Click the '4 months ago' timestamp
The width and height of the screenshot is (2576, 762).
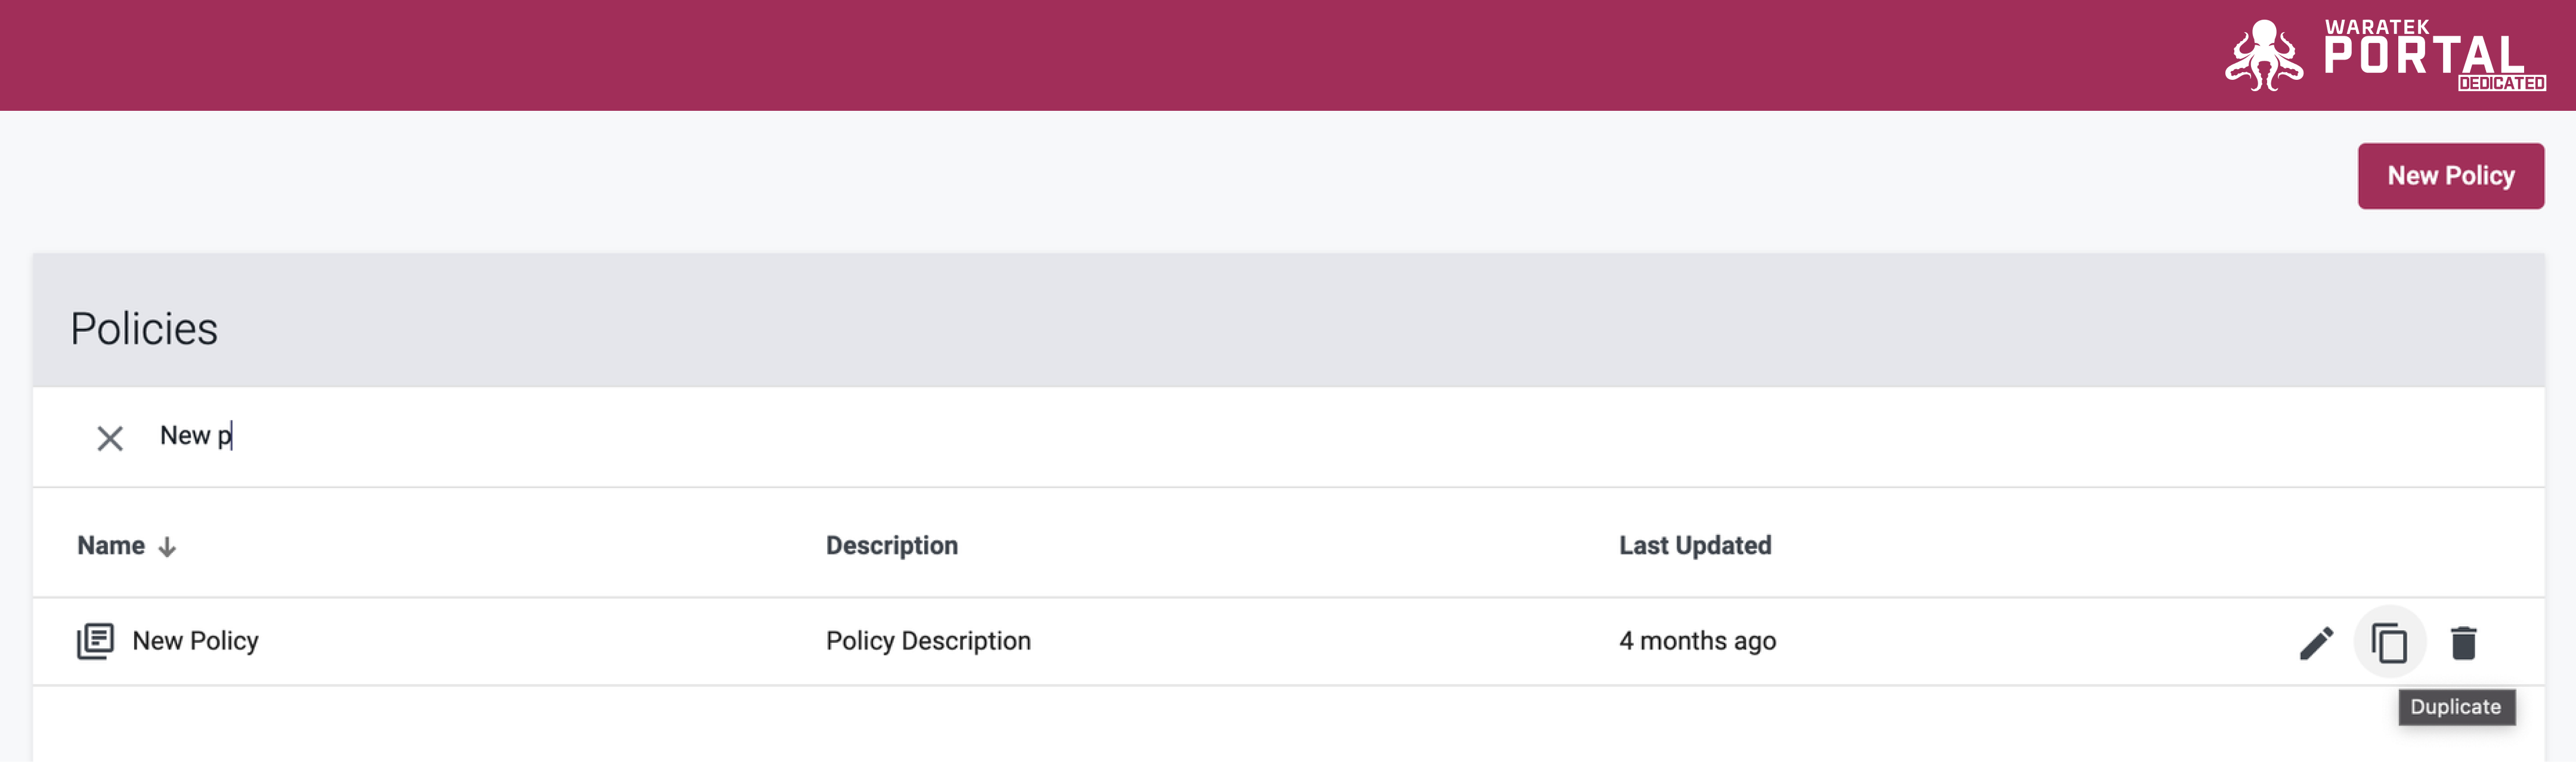point(1697,641)
